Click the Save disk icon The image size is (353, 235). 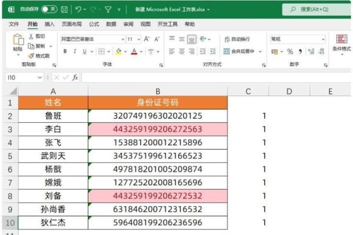pos(64,9)
